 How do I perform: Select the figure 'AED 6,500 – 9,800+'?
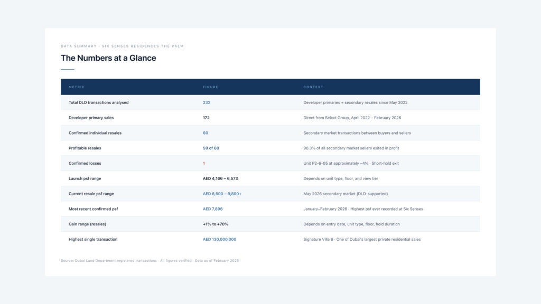coord(222,193)
